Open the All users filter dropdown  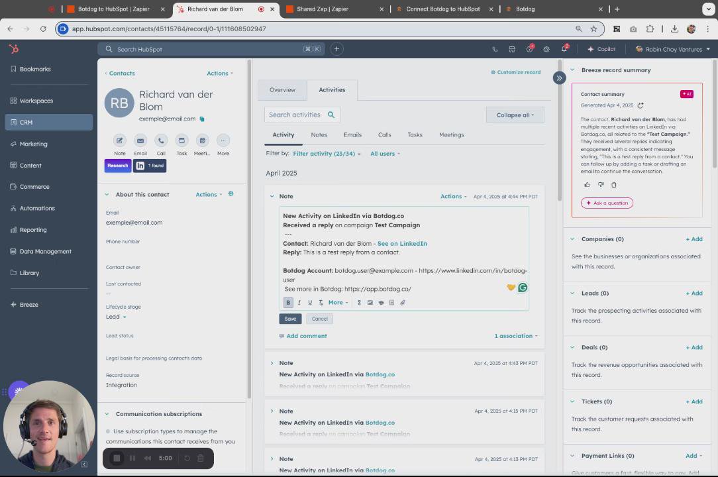385,154
